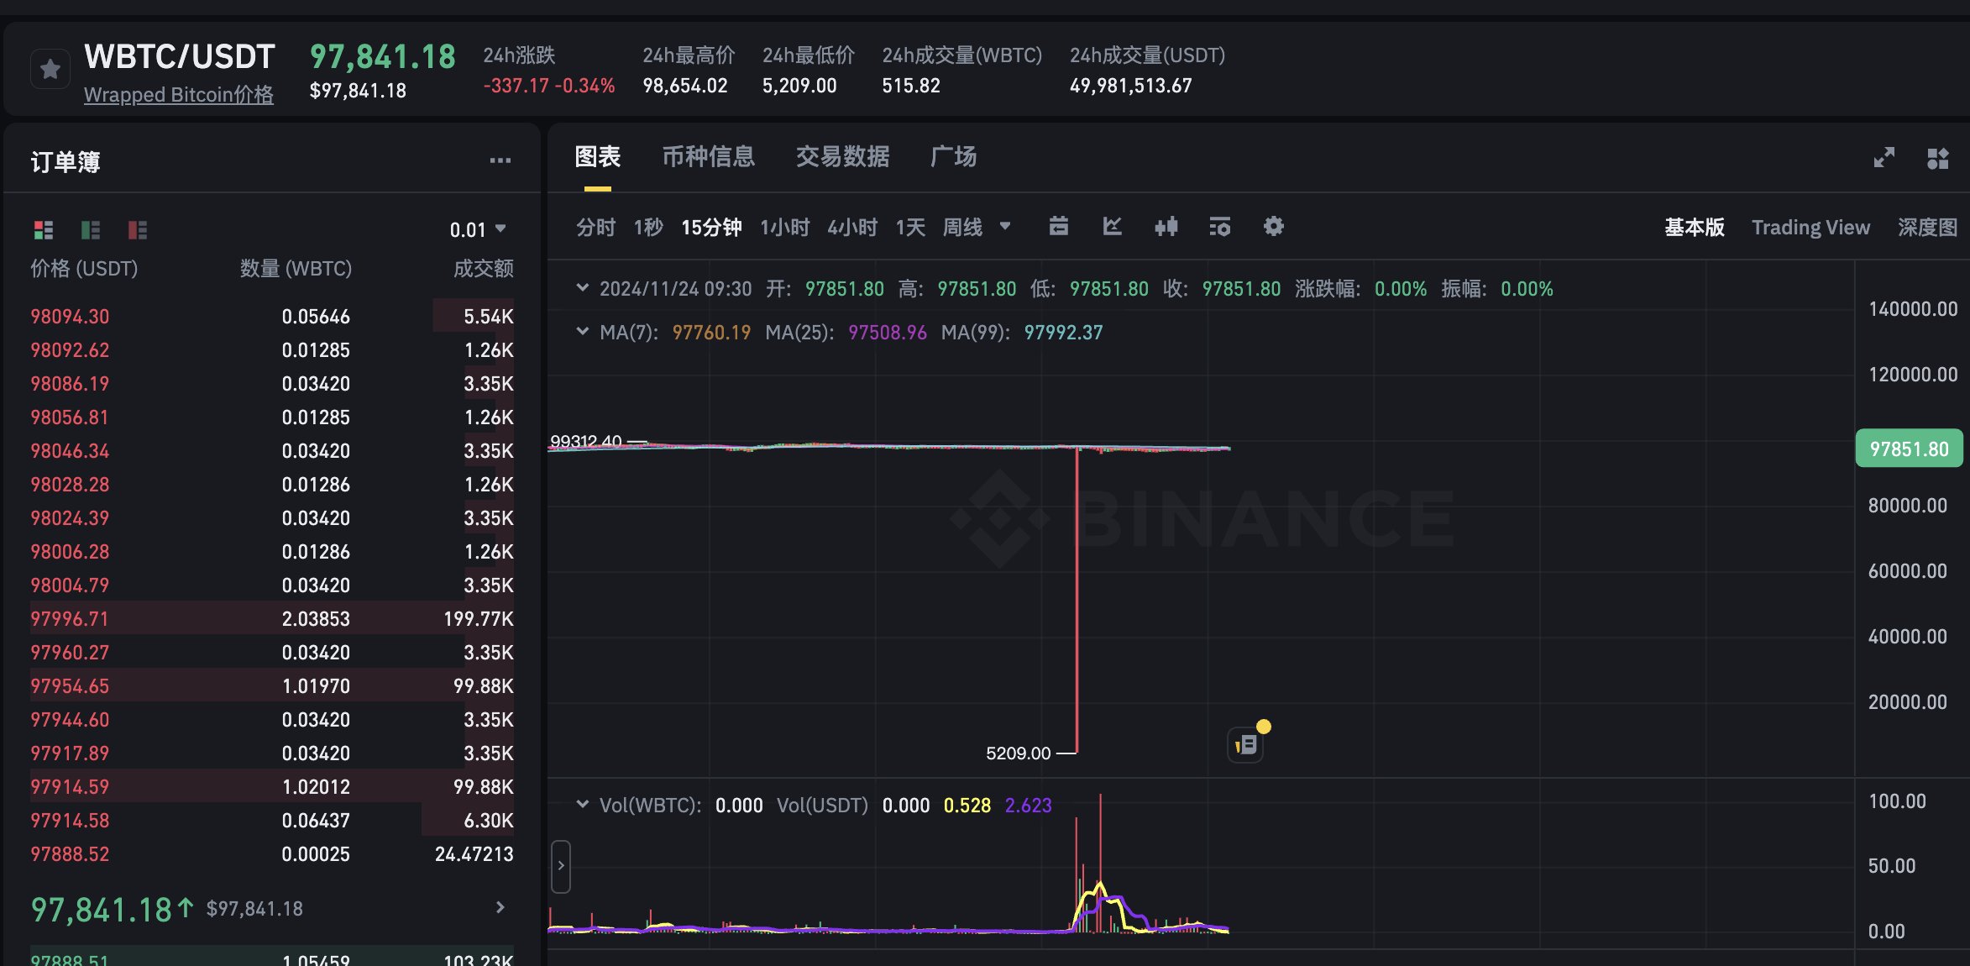Open the layout grid widgets icon
Screen dimensions: 1970x966
point(1937,158)
